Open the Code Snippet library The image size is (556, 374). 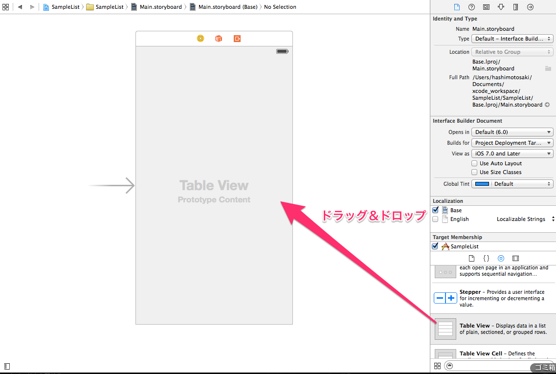[486, 258]
